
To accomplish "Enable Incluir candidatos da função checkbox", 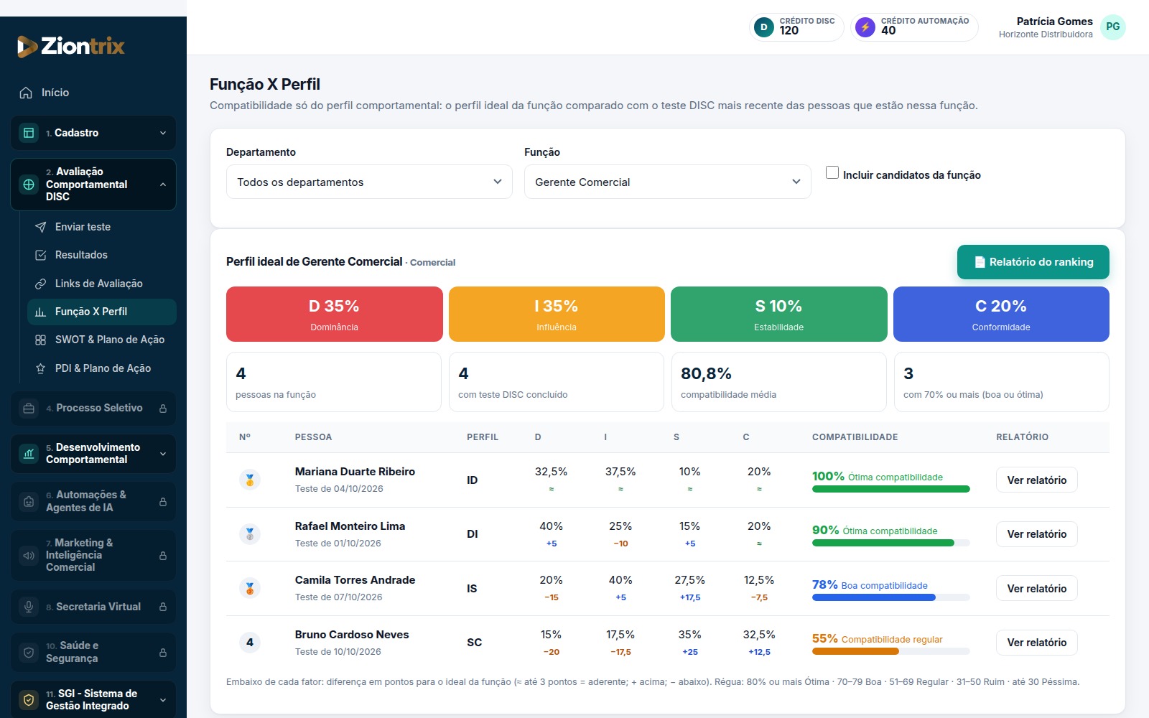I will (x=832, y=172).
